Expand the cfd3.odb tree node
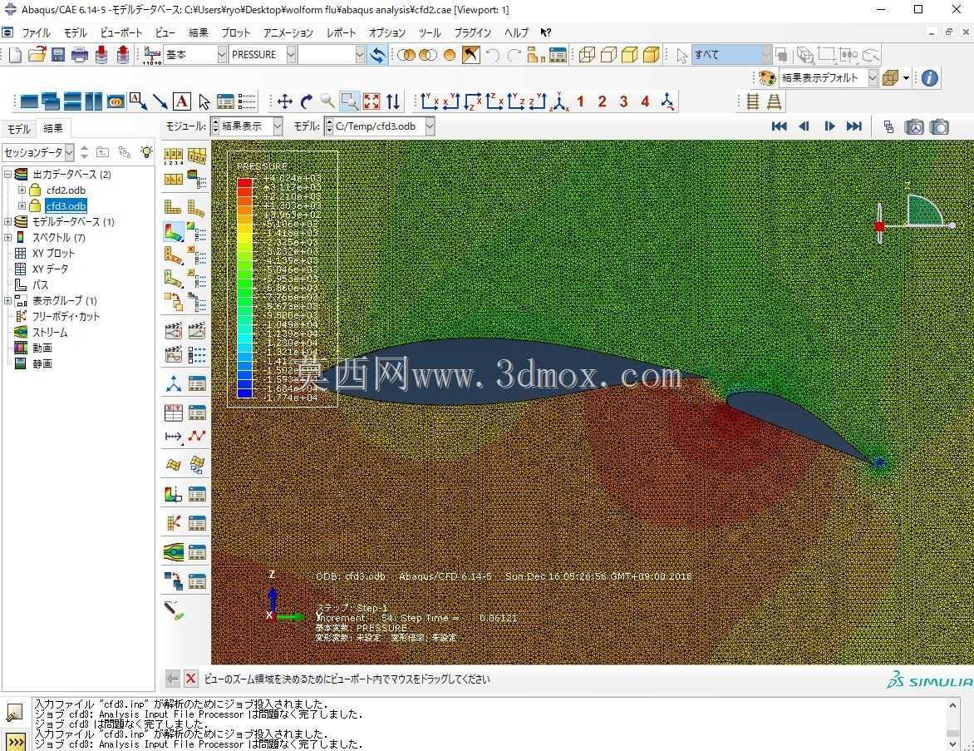 pyautogui.click(x=22, y=205)
